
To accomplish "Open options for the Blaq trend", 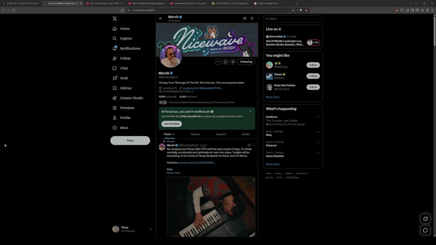I will (318, 132).
